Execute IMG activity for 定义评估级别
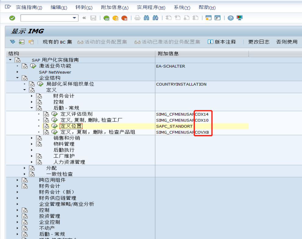Viewport: 302px width, 239px height. tap(55, 114)
